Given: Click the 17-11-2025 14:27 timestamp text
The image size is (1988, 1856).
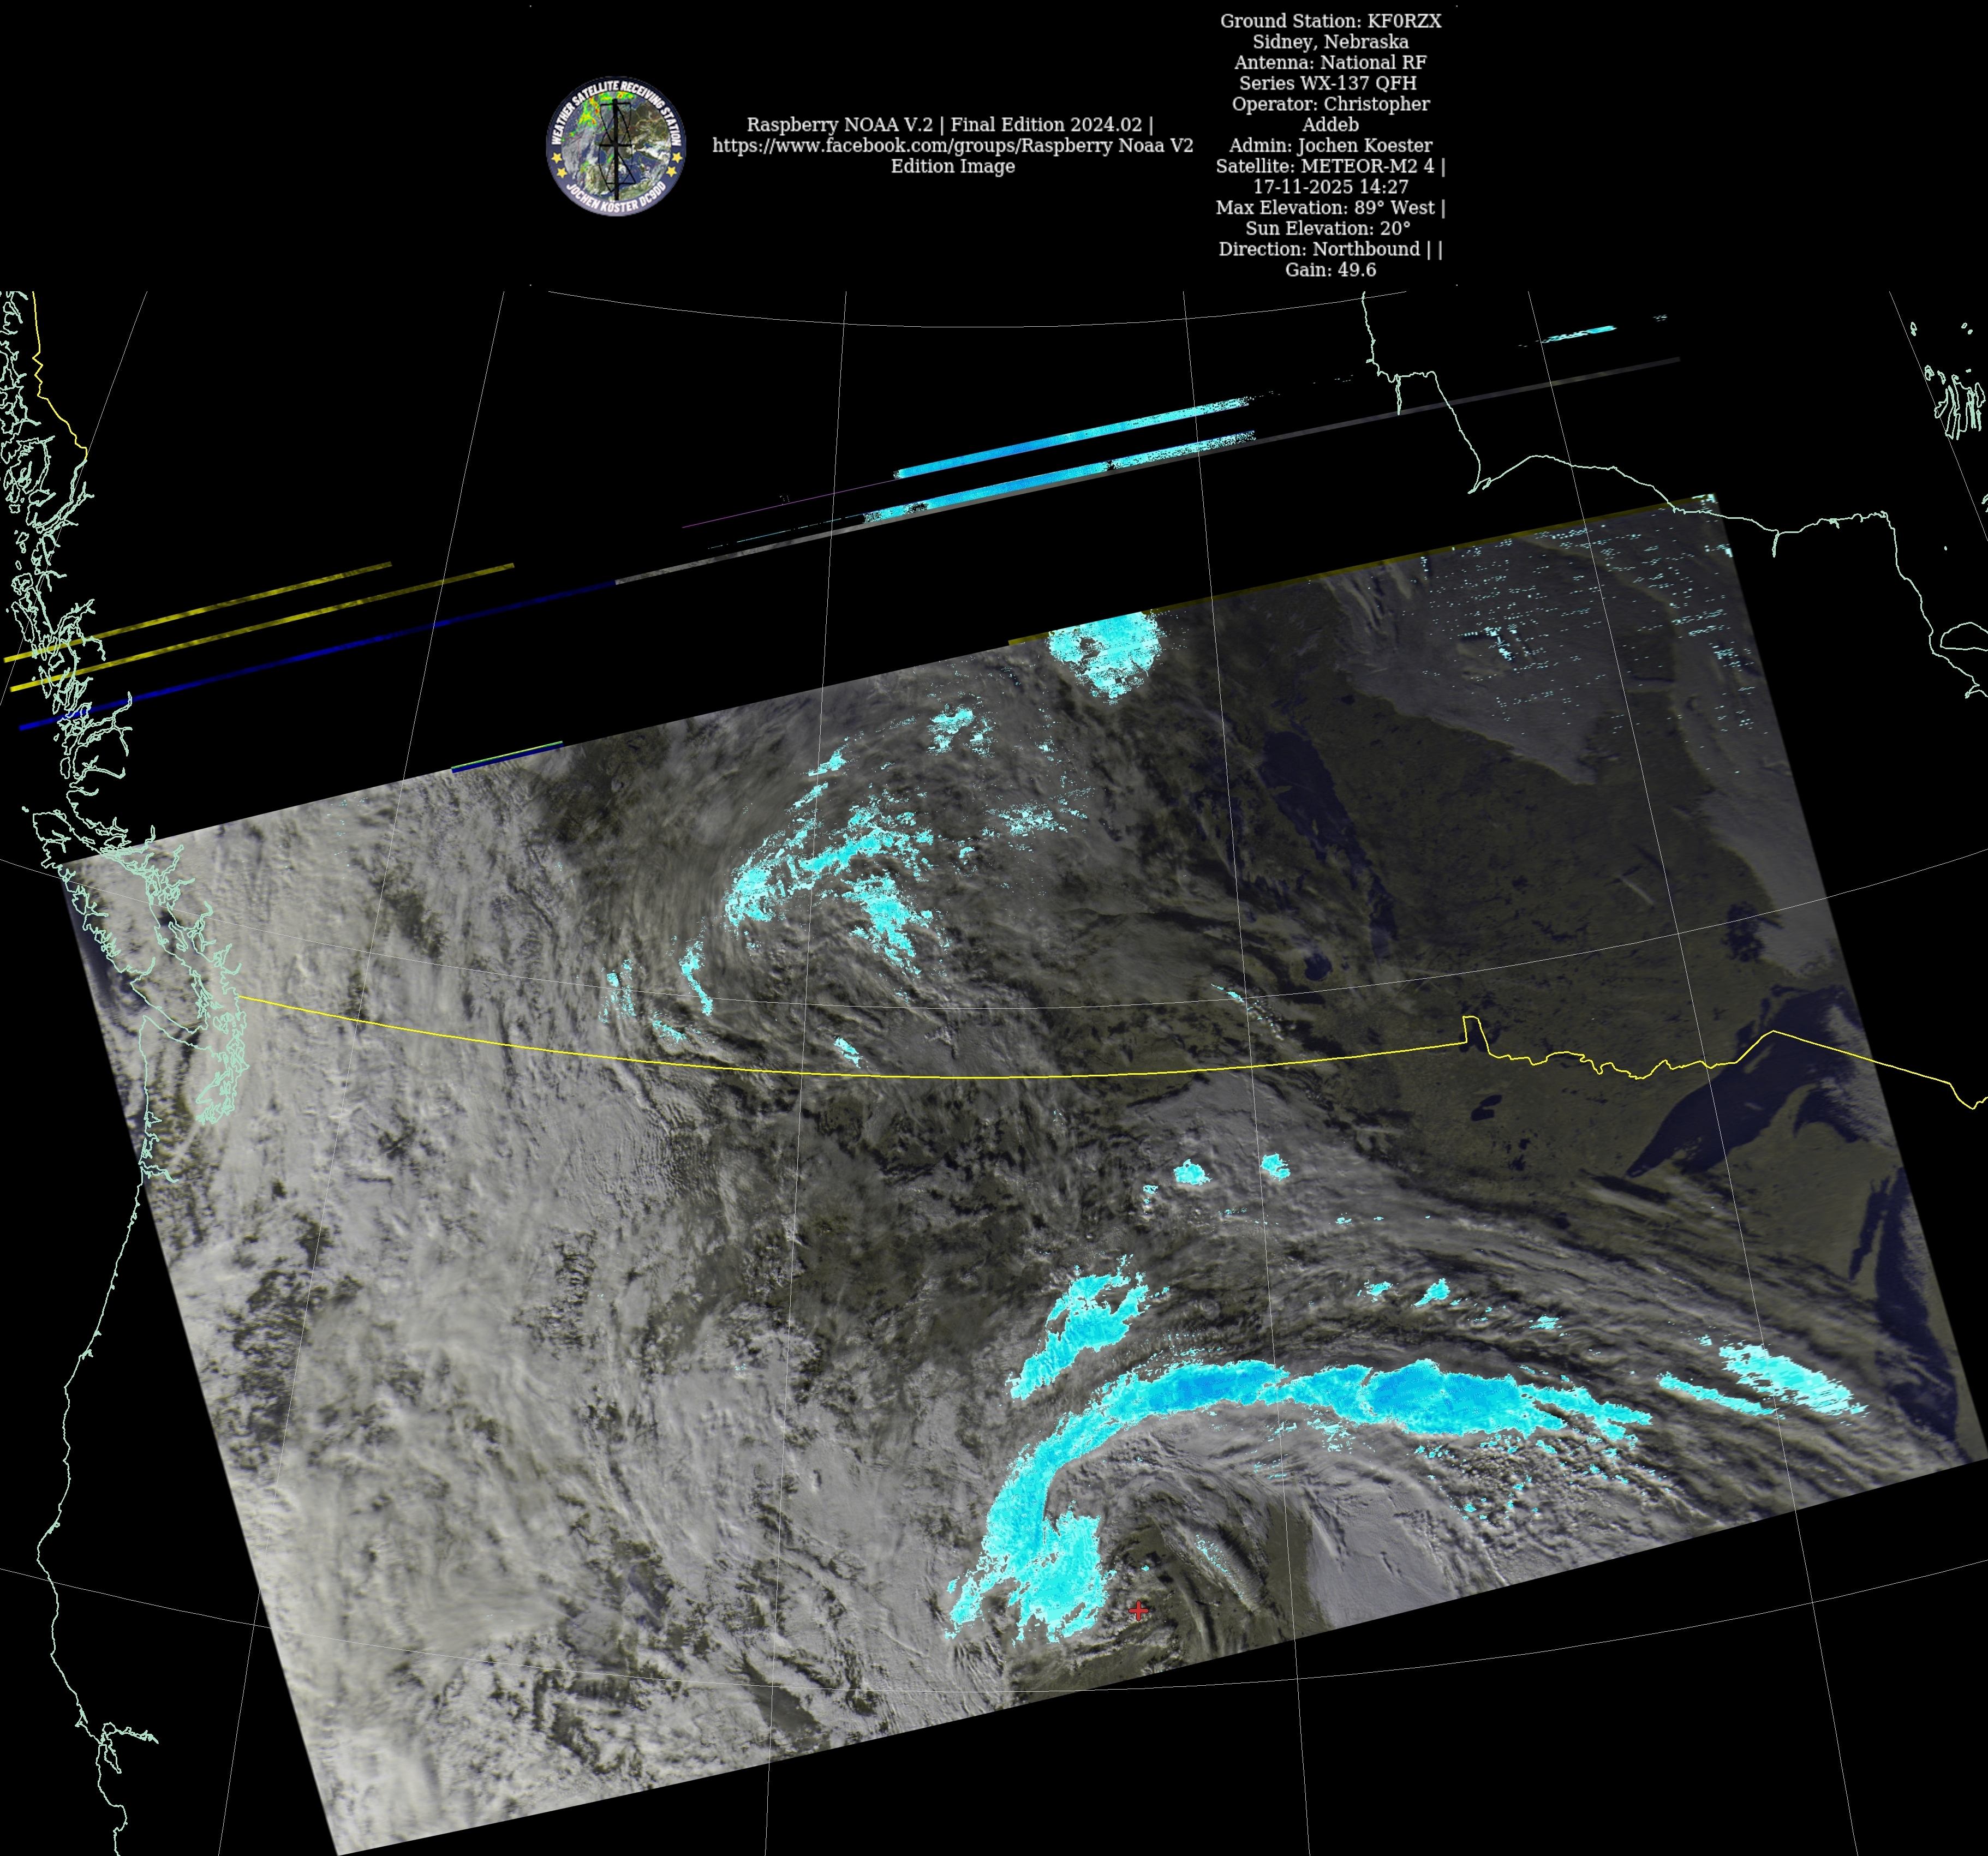Looking at the screenshot, I should click(1330, 187).
